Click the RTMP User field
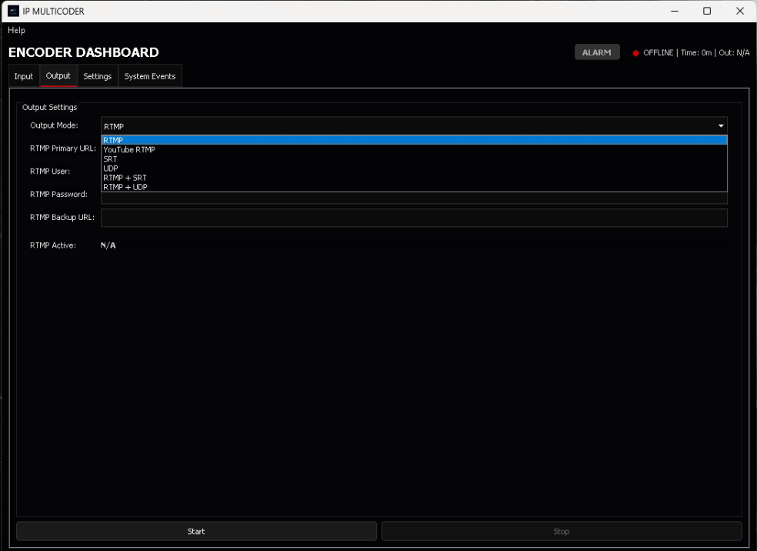The image size is (757, 551). (415, 172)
